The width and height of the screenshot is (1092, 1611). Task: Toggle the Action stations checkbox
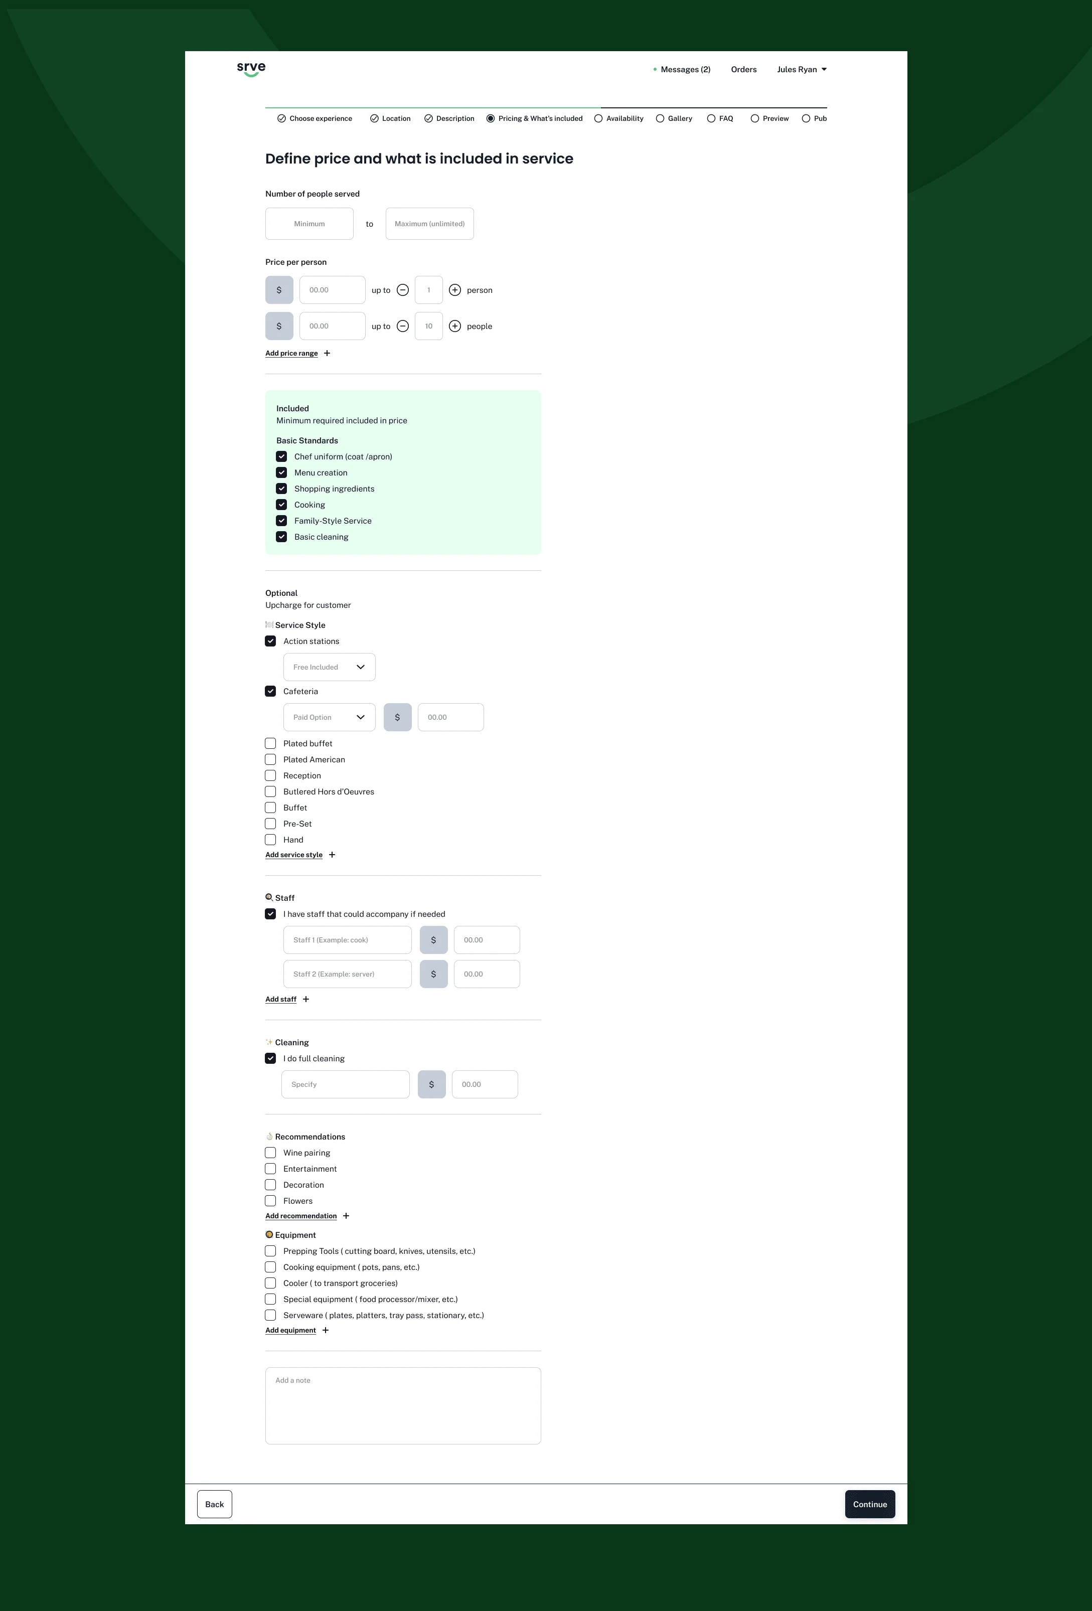coord(270,641)
